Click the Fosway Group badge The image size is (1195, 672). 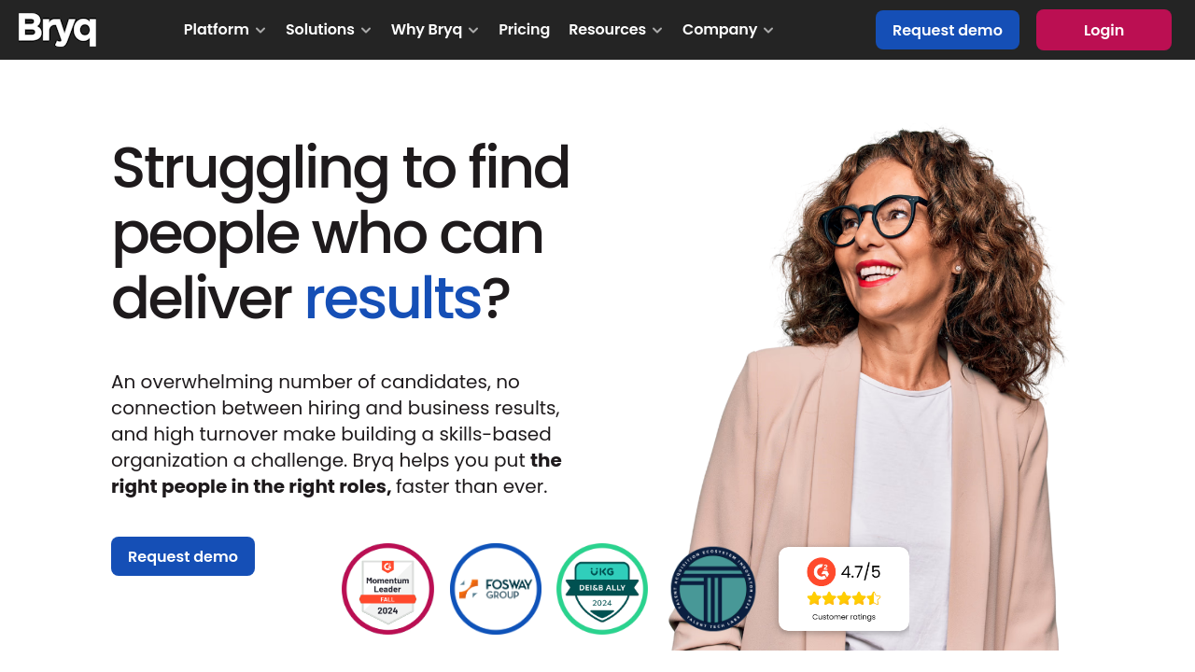(x=496, y=589)
